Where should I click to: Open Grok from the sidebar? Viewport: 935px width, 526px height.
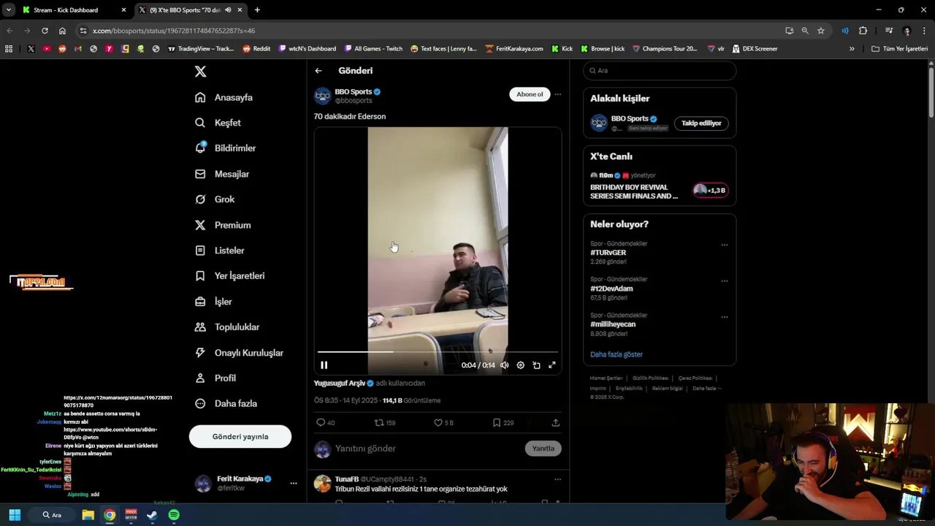[x=214, y=199]
